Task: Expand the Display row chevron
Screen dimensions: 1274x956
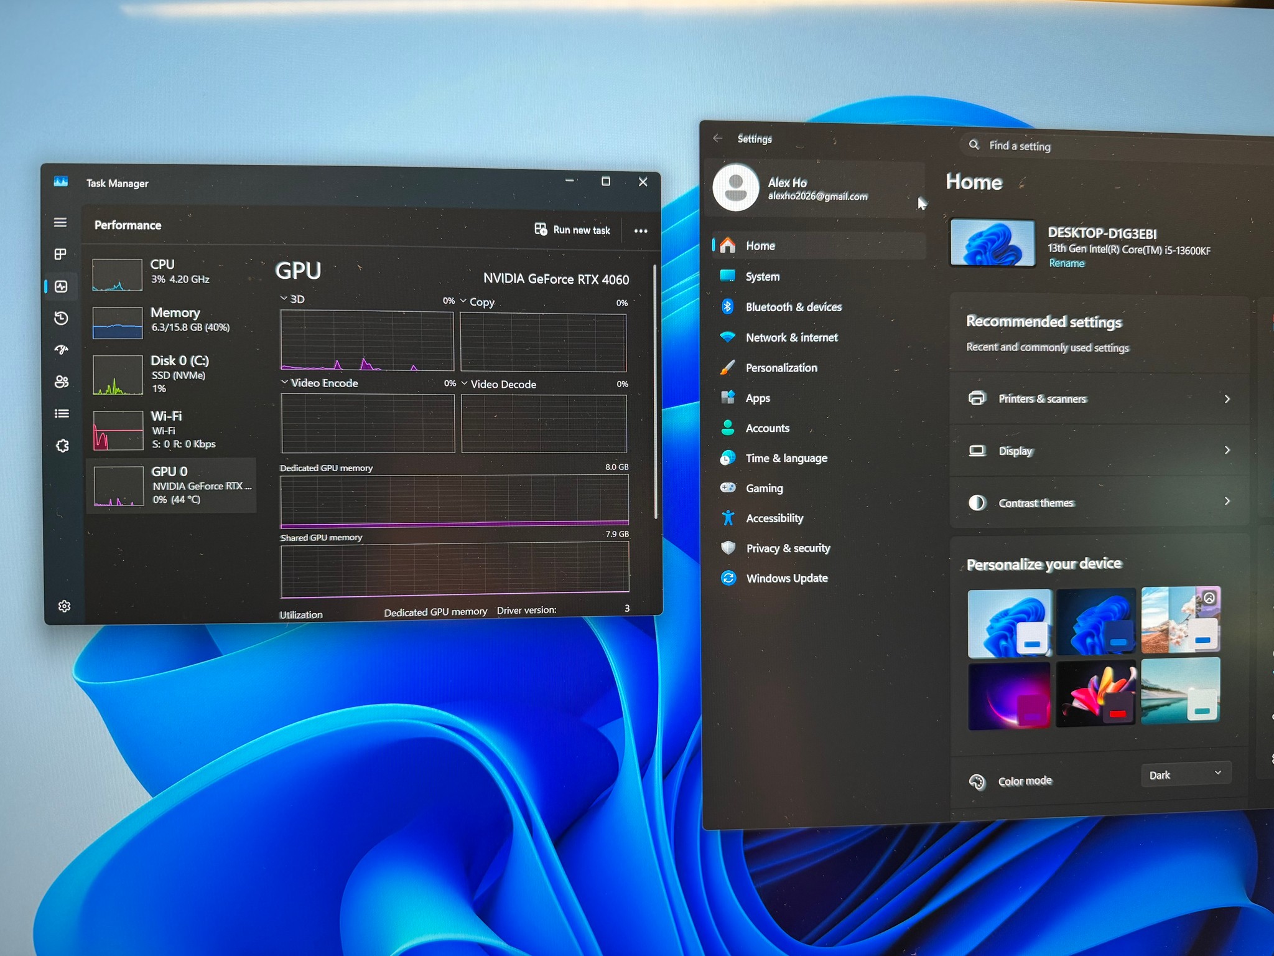Action: tap(1227, 450)
